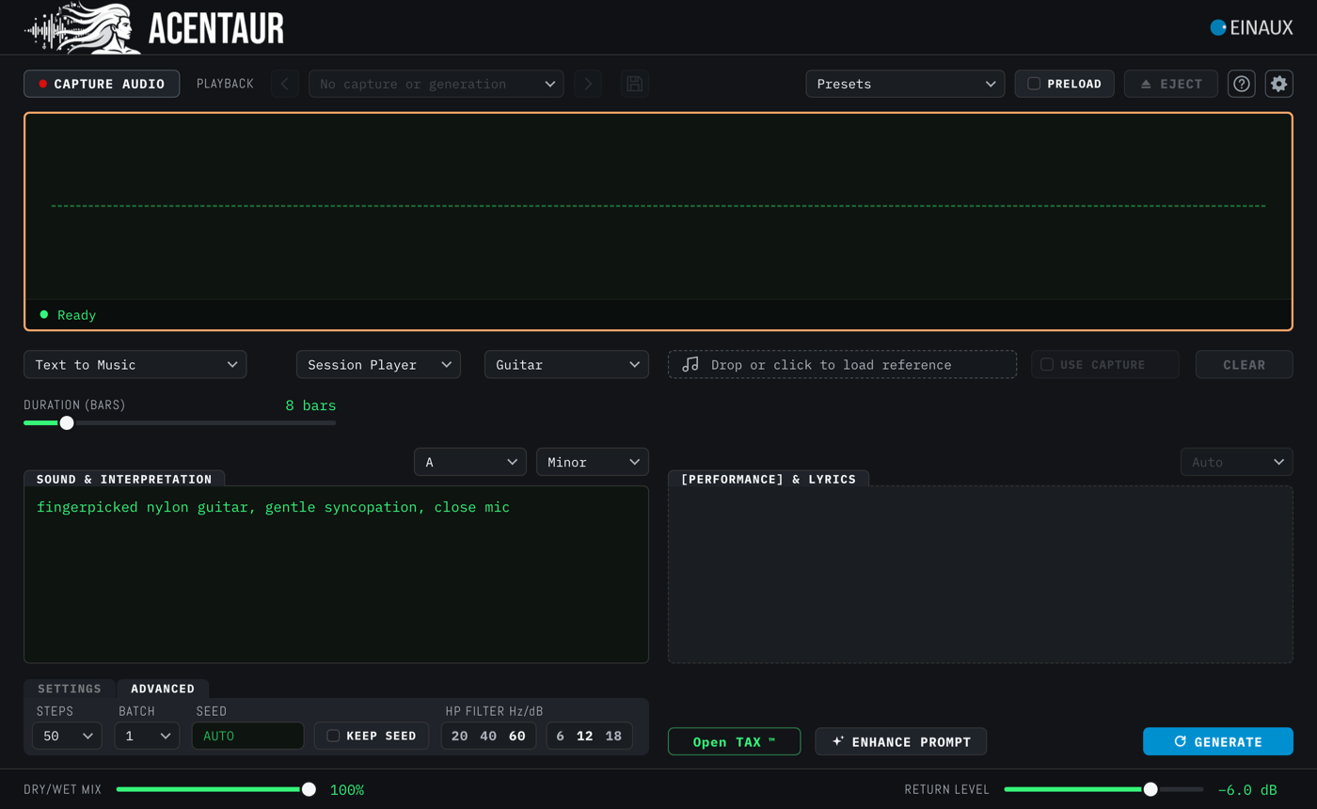Click the Capture Audio button
Image resolution: width=1317 pixels, height=809 pixels.
click(102, 84)
